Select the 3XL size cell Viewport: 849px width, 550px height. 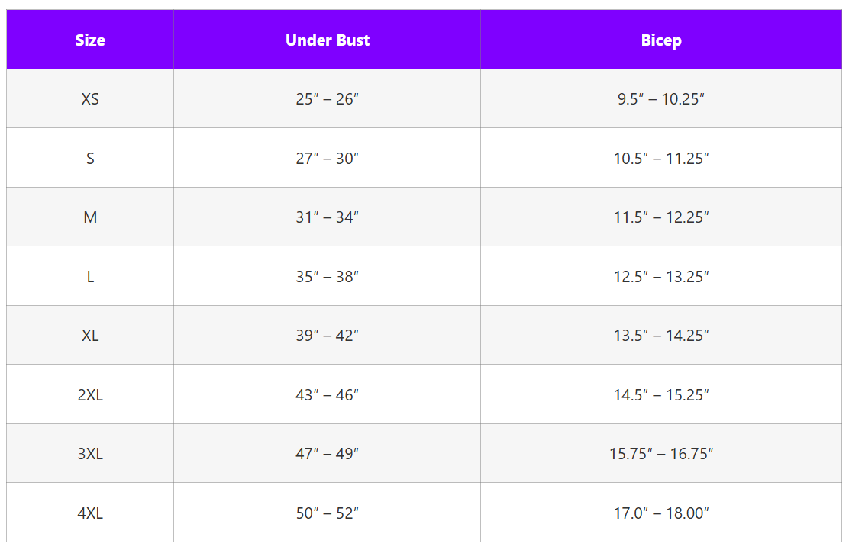click(90, 454)
